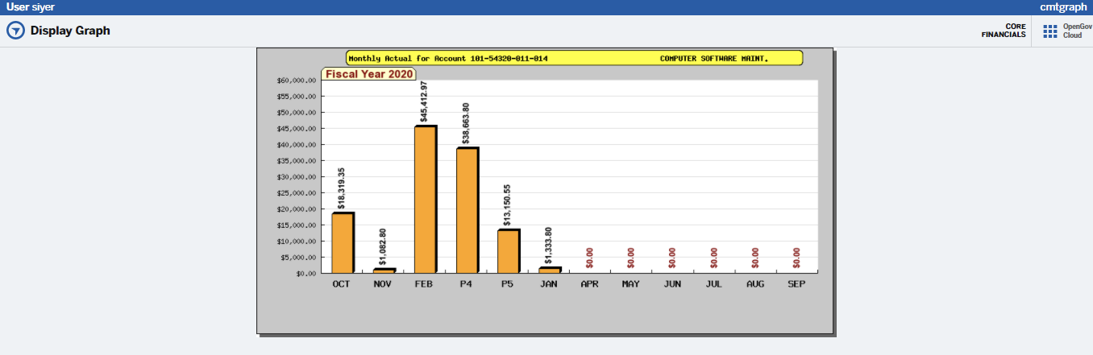This screenshot has width=1093, height=355.
Task: Click the circular arrow icon beside Display Graph
Action: coord(15,31)
